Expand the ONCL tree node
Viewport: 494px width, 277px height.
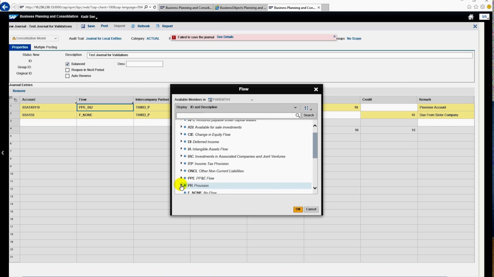pyautogui.click(x=181, y=171)
